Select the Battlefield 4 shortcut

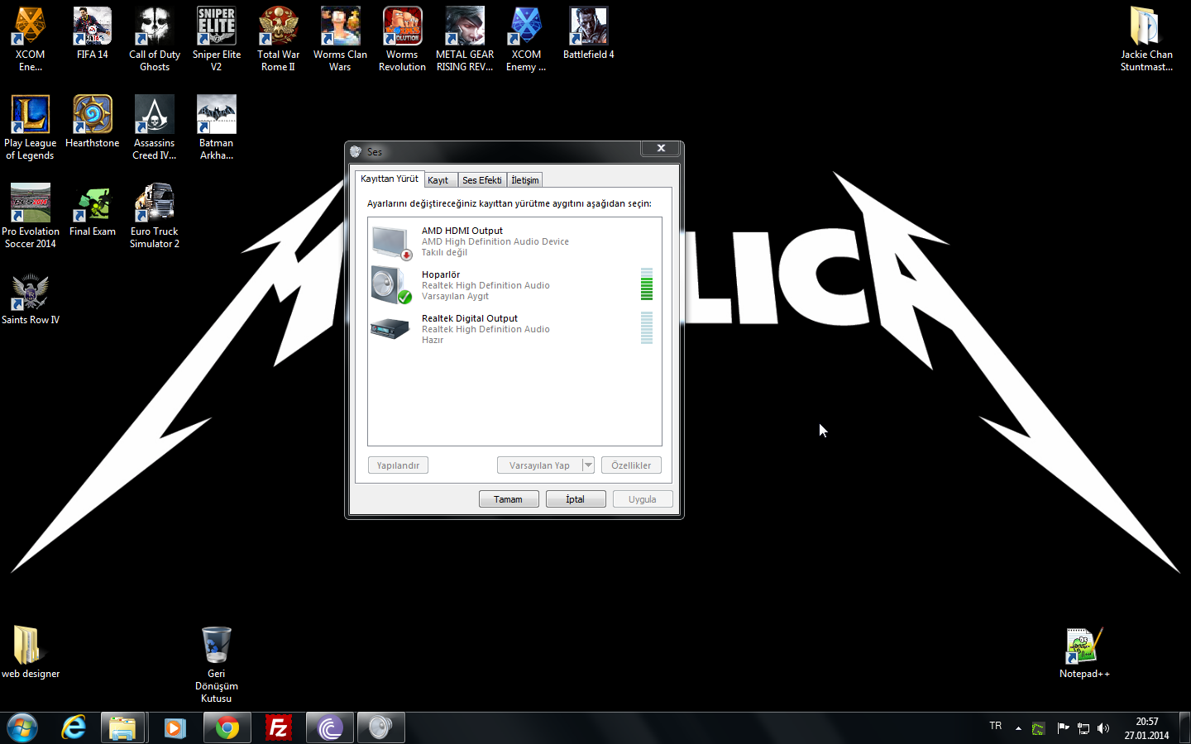[589, 33]
